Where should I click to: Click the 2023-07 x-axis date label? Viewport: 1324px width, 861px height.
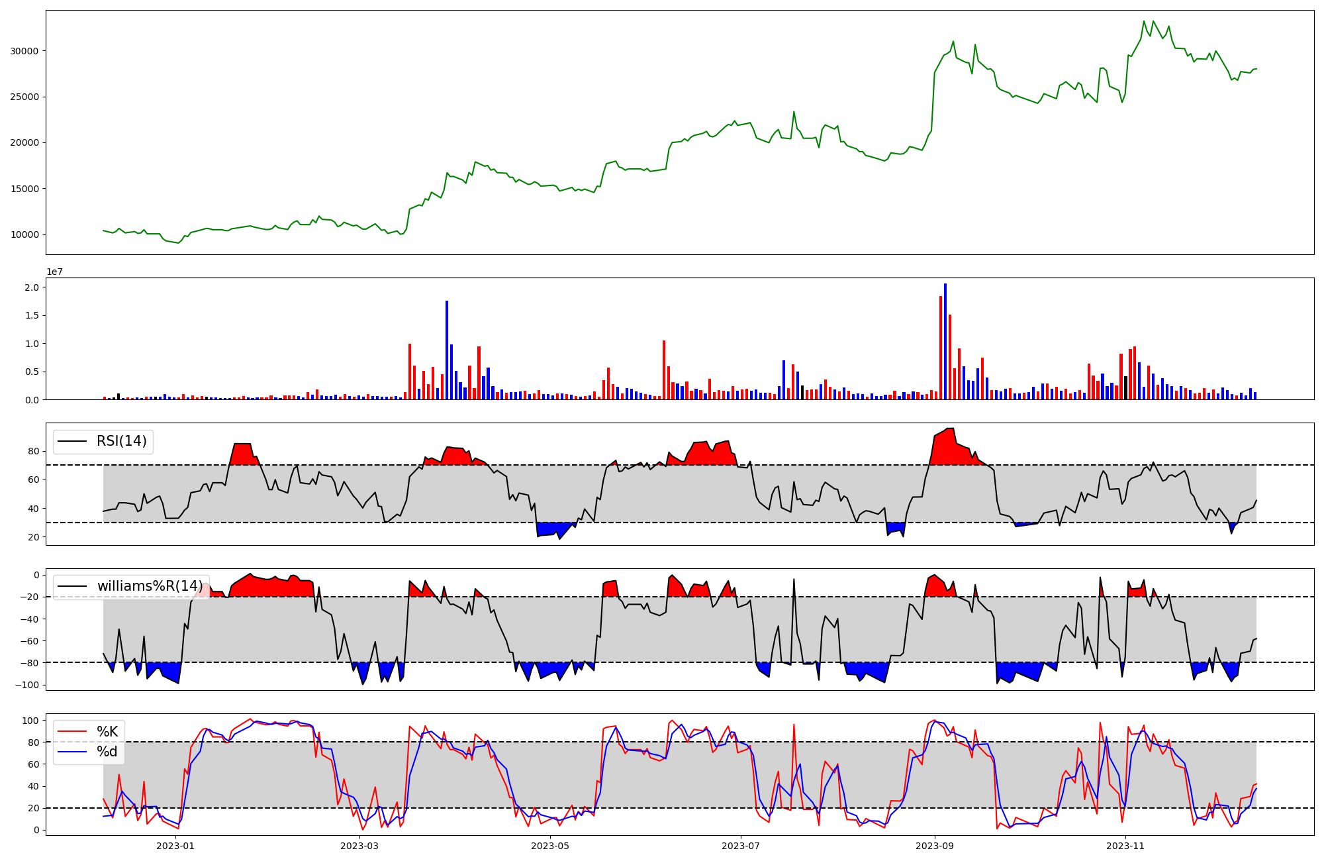[740, 846]
